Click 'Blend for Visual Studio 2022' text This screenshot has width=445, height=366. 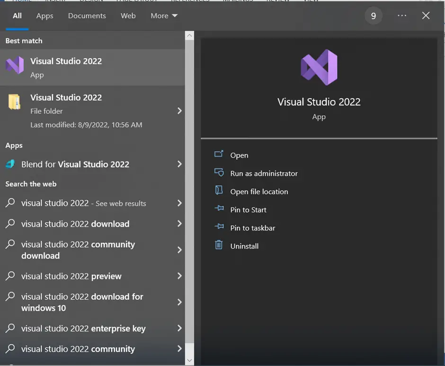[x=75, y=164]
